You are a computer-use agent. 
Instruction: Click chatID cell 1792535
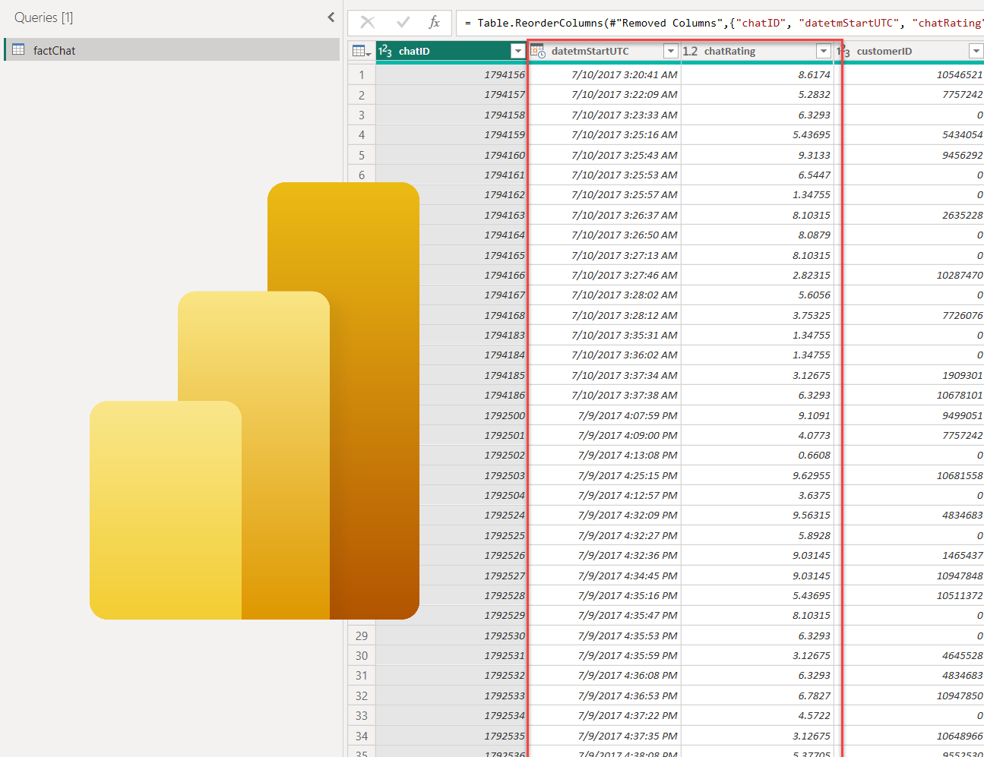coord(451,736)
